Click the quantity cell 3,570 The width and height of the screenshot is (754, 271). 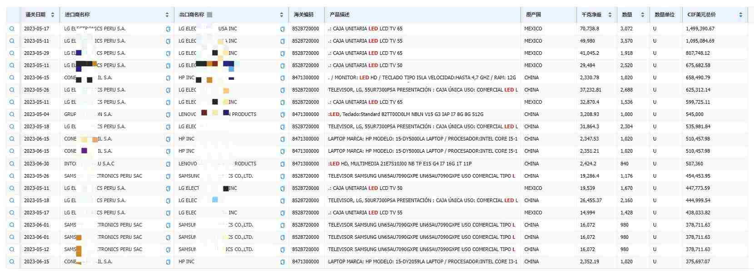pyautogui.click(x=626, y=41)
